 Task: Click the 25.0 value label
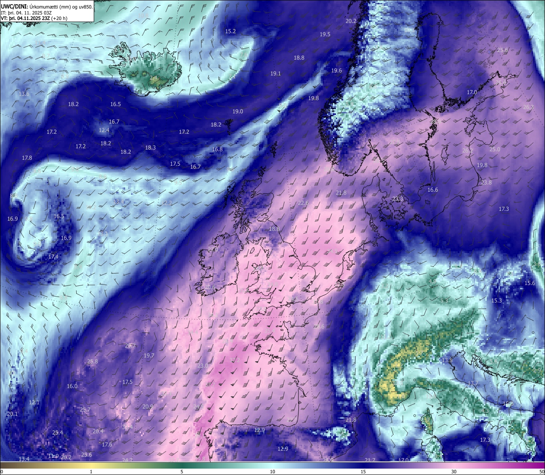[495, 149]
